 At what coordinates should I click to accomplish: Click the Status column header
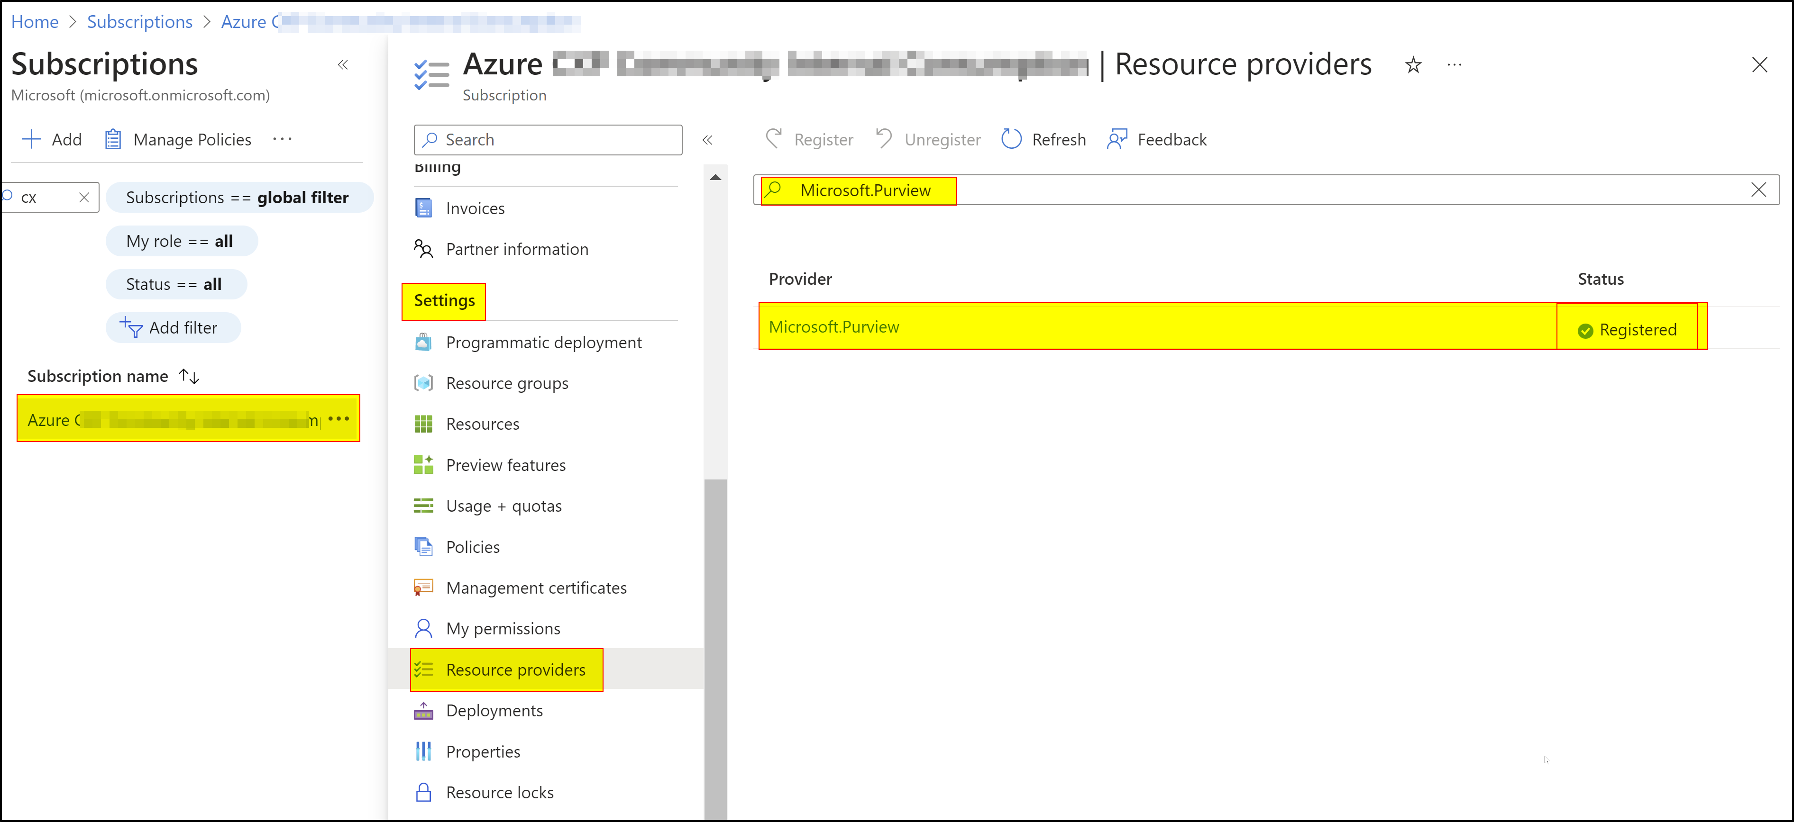(x=1601, y=279)
